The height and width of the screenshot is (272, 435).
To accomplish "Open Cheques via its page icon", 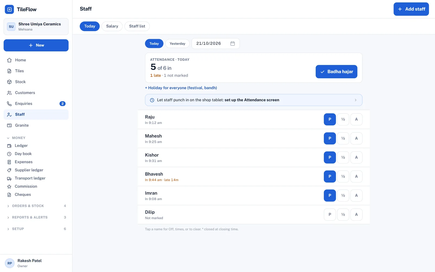I will [x=9, y=195].
